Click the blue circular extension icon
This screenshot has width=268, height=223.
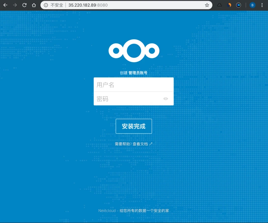click(239, 5)
